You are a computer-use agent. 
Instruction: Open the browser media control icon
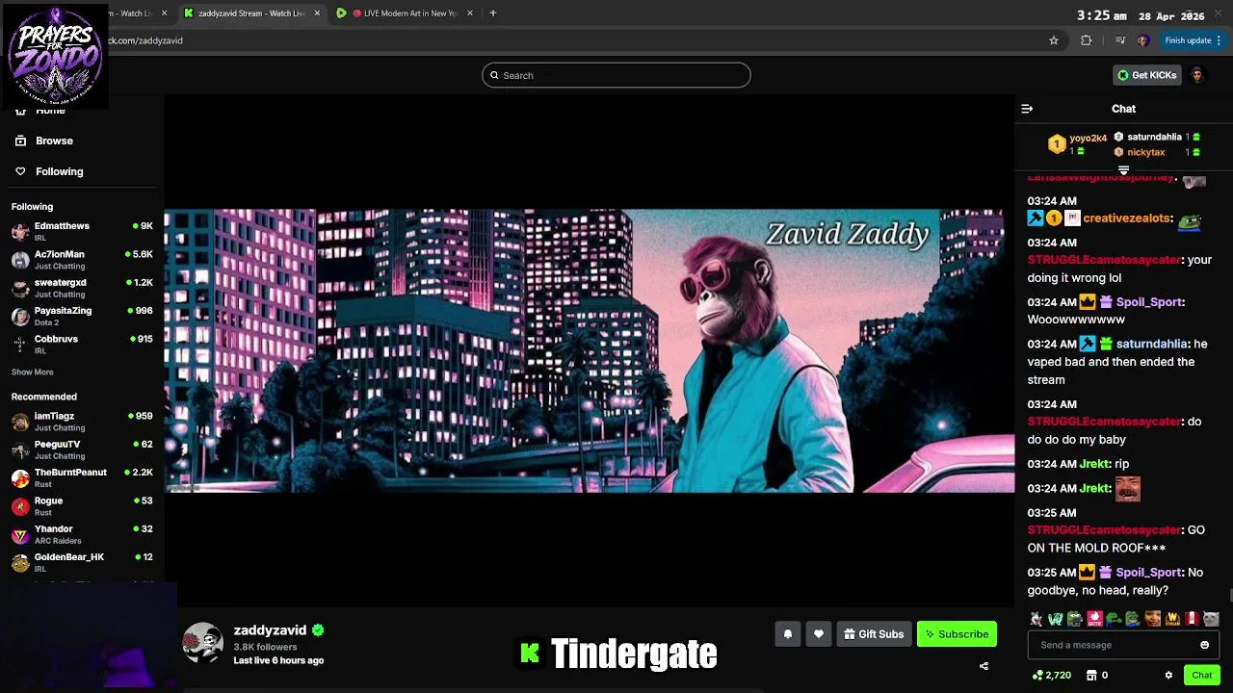(1119, 40)
